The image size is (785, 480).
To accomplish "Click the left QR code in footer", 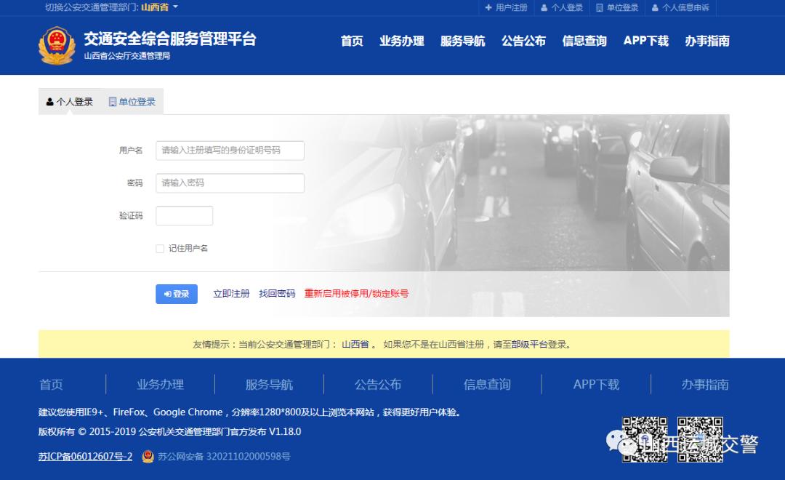I will coord(645,439).
